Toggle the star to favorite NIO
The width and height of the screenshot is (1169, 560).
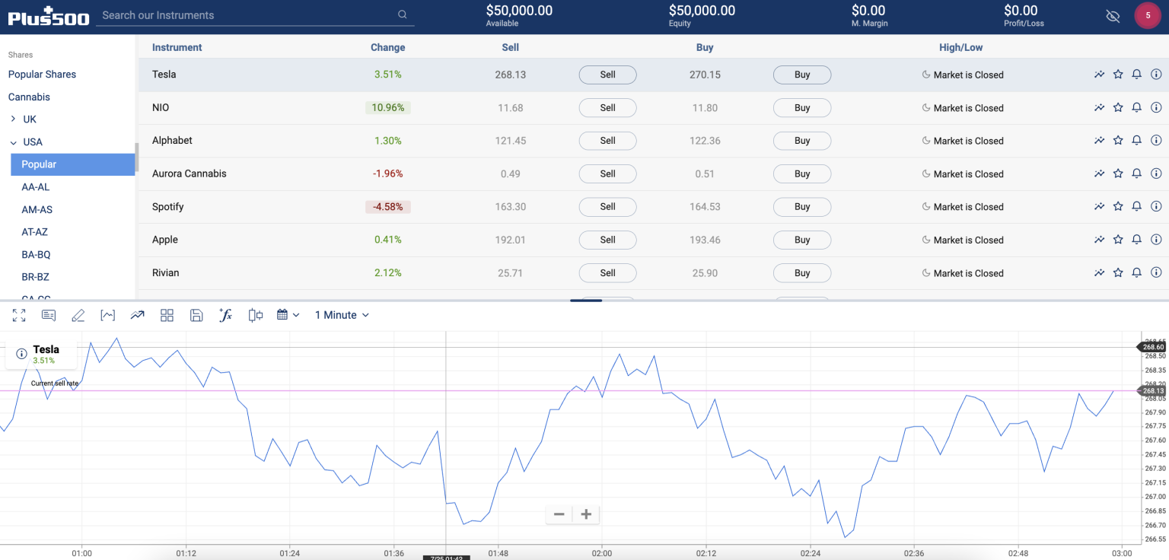(1118, 107)
